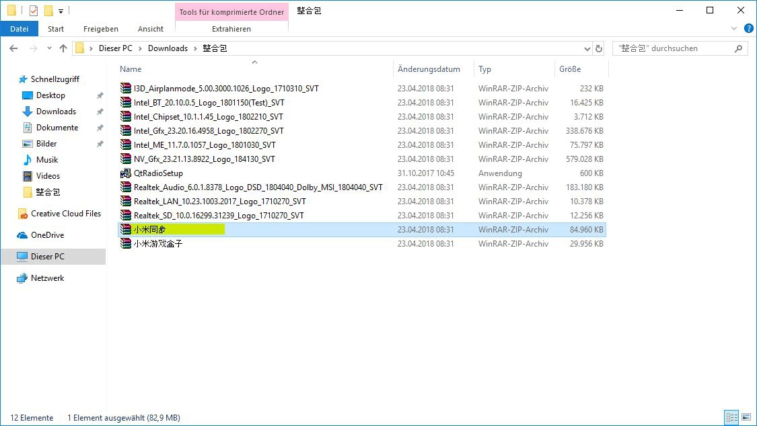Open recent locations dropdown arrow
This screenshot has height=426, width=757.
pyautogui.click(x=49, y=48)
